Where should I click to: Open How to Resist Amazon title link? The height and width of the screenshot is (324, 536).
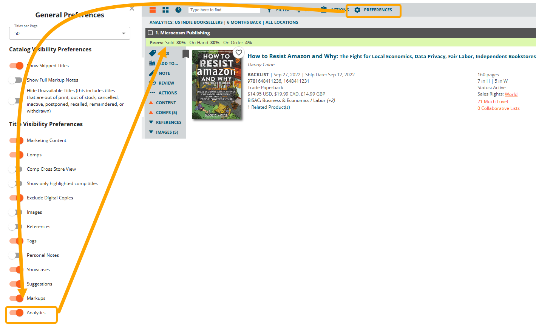[392, 56]
